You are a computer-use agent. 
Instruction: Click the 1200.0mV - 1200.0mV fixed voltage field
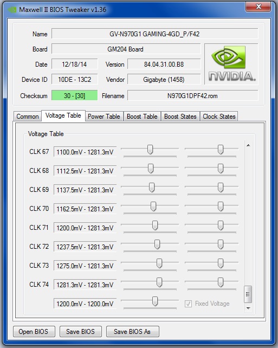click(x=85, y=304)
